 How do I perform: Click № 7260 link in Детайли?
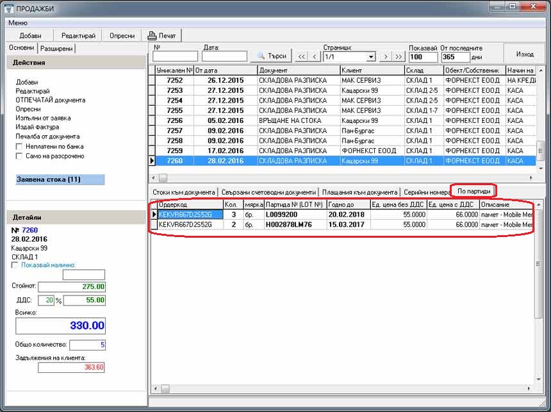tap(30, 230)
